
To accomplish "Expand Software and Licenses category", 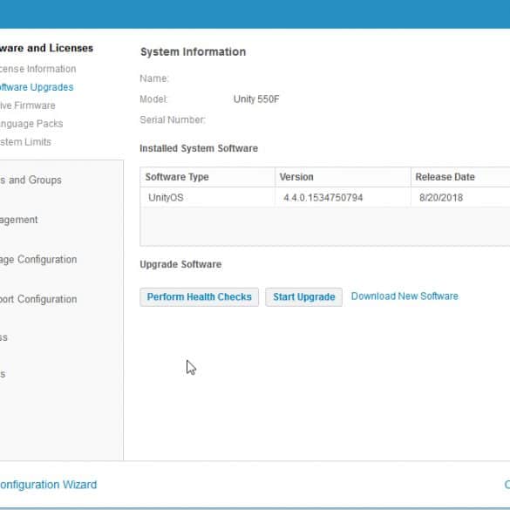I will tap(46, 48).
